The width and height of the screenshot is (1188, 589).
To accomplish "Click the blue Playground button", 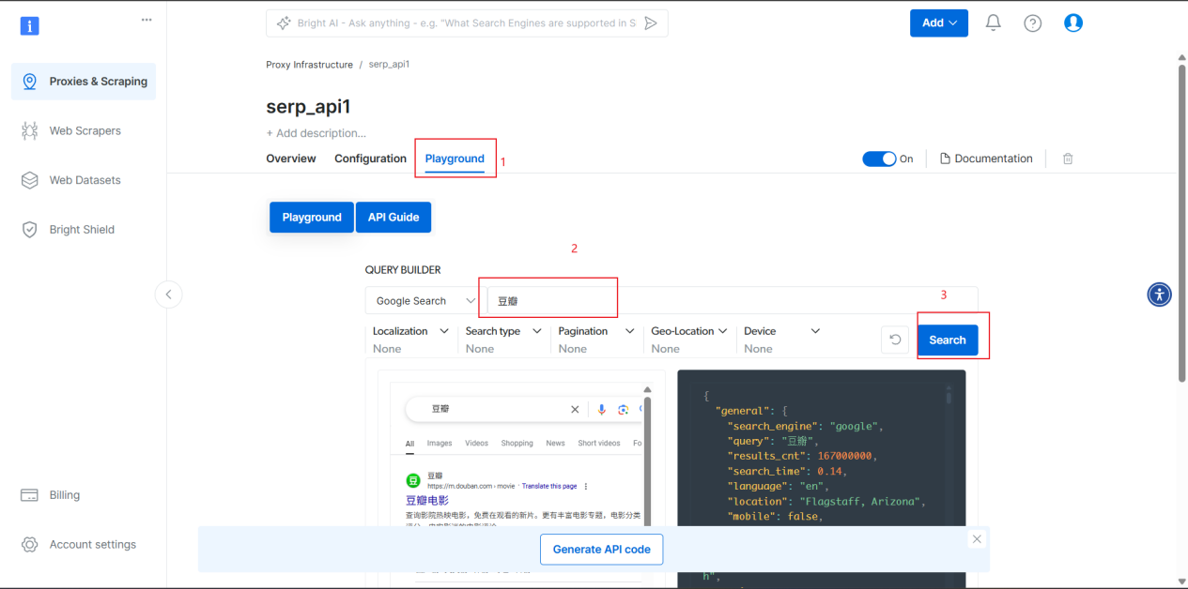I will [x=312, y=217].
